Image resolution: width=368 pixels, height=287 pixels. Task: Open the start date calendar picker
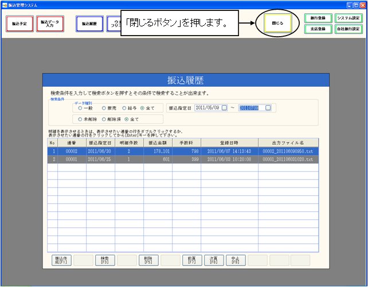[225, 107]
